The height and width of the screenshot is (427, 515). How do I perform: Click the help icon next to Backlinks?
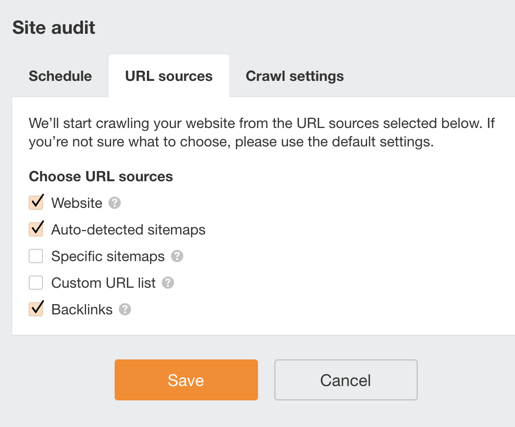125,309
